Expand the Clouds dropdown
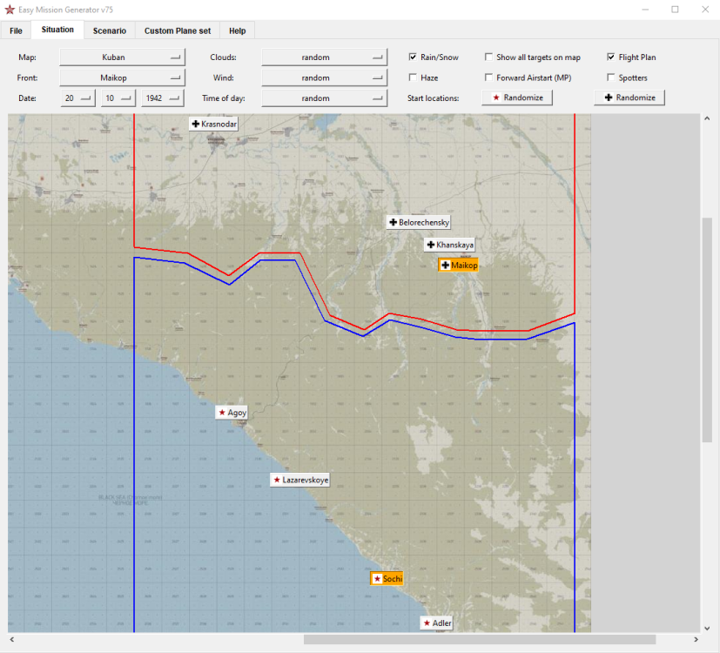 coord(324,57)
